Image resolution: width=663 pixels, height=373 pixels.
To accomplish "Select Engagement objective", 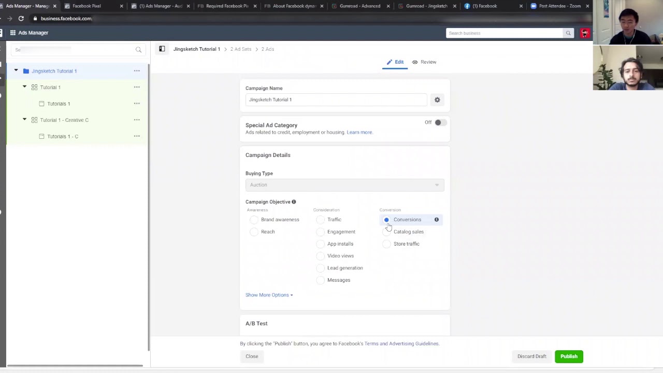I will click(x=320, y=232).
